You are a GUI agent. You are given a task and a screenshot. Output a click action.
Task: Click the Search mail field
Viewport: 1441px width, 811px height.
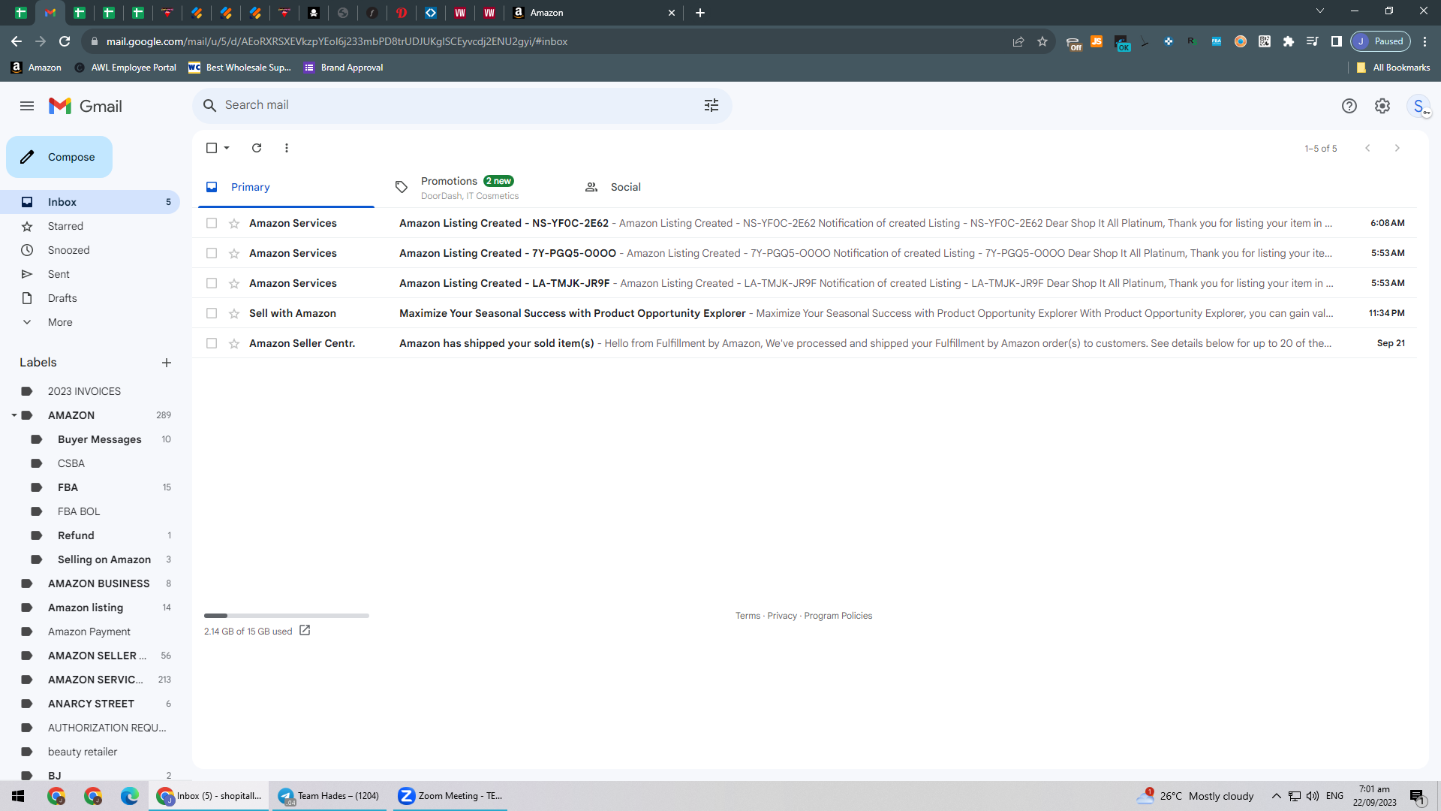pos(462,105)
